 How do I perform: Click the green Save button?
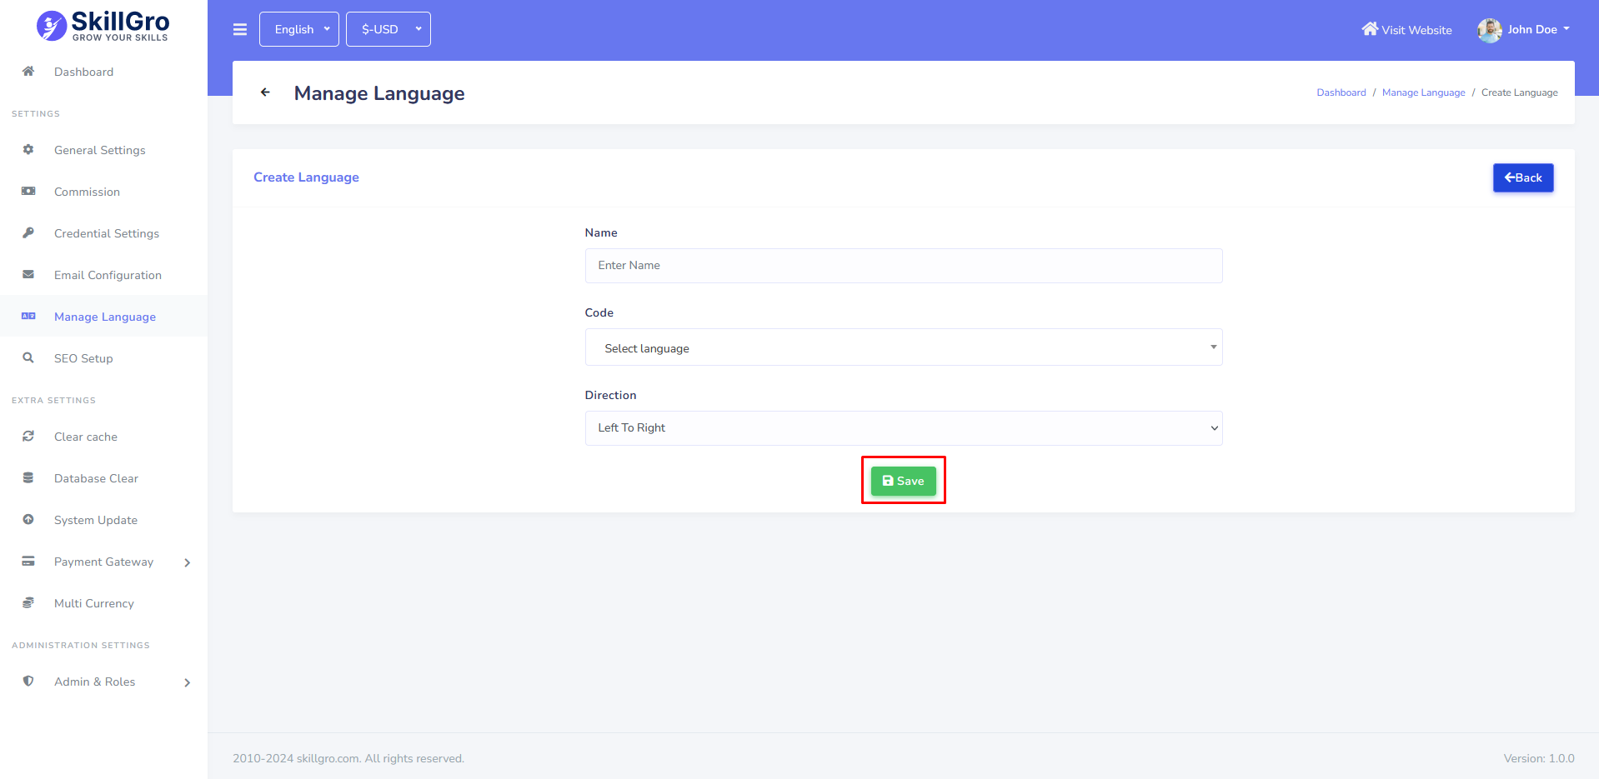coord(904,481)
